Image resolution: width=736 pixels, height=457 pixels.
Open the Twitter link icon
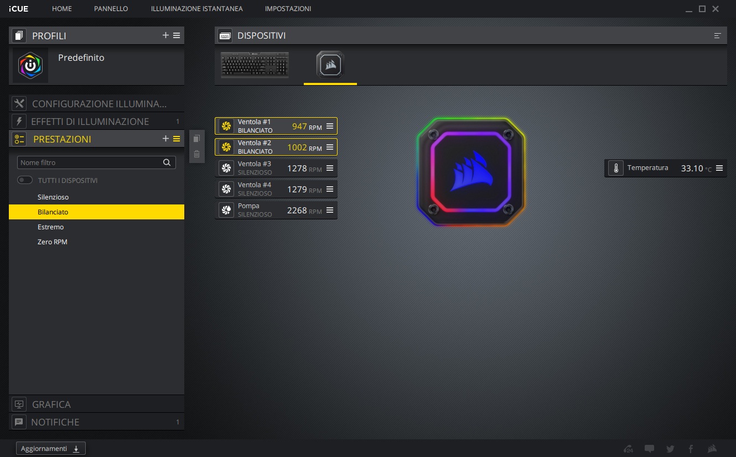[670, 449]
